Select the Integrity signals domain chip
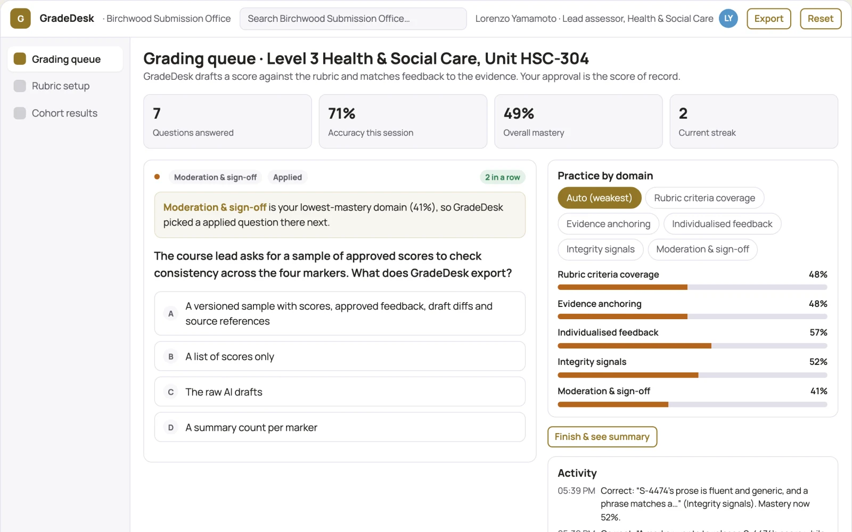 coord(600,250)
